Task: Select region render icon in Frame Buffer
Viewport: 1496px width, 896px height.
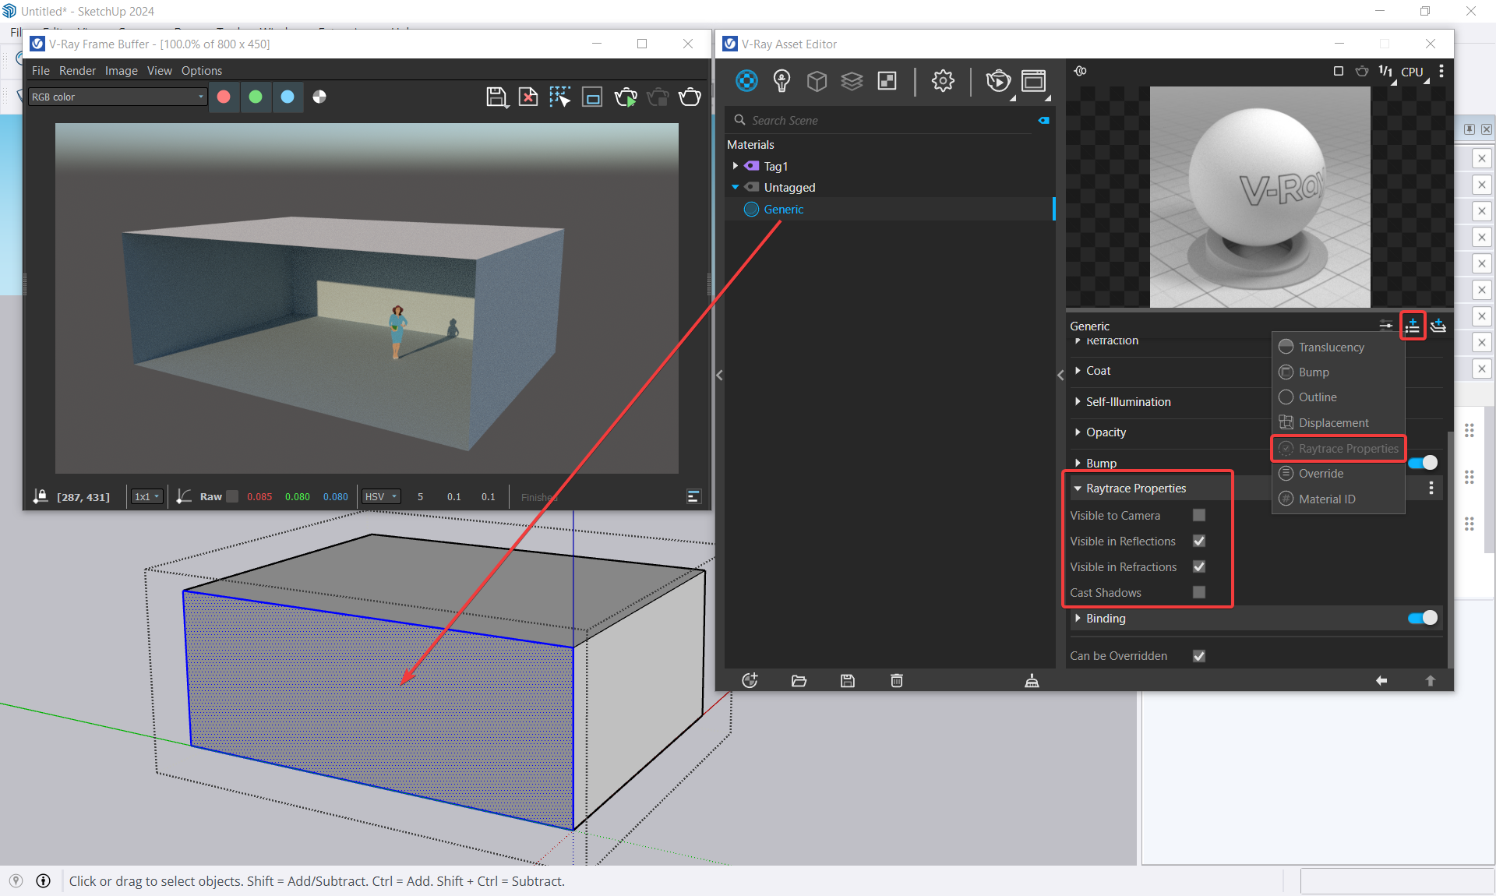Action: 592,97
